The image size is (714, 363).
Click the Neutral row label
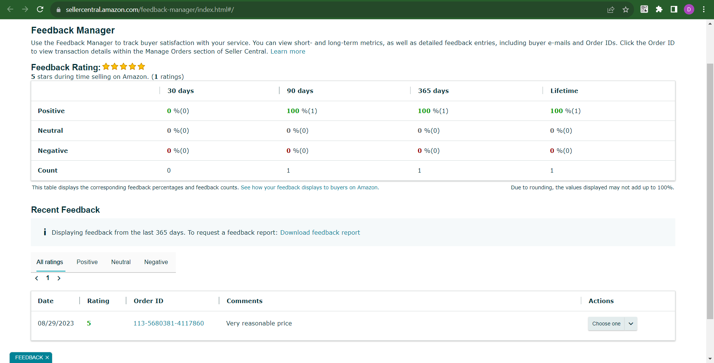click(51, 131)
